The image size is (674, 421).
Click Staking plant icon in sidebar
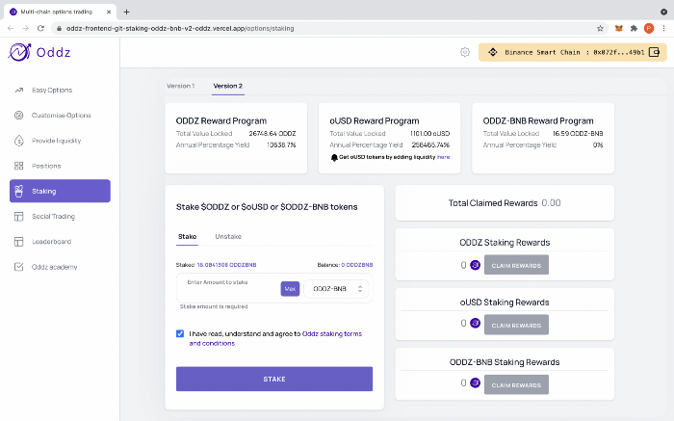click(x=19, y=191)
